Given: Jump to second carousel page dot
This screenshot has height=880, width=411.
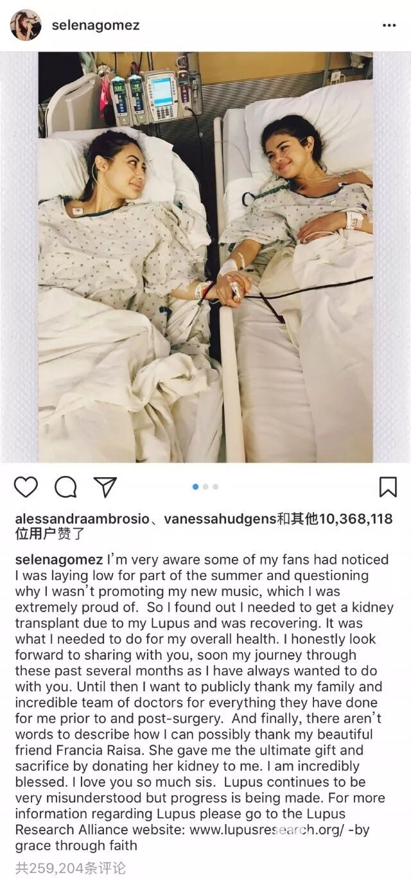Looking at the screenshot, I should pos(205,487).
